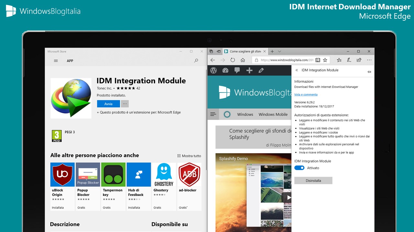Open the uBlock Origin app tile
The image size is (414, 232).
click(x=62, y=187)
